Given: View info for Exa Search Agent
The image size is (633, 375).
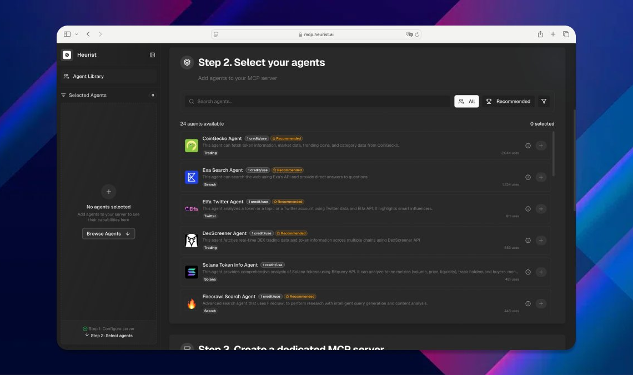Looking at the screenshot, I should [528, 177].
